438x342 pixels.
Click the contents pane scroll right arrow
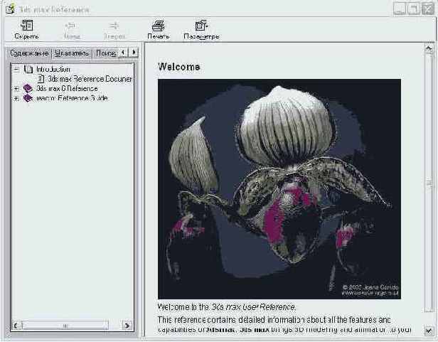(127, 326)
